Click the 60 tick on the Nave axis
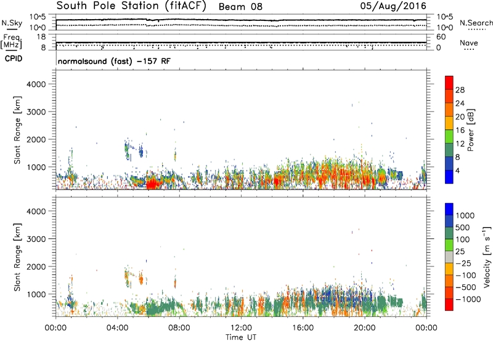 [441, 37]
